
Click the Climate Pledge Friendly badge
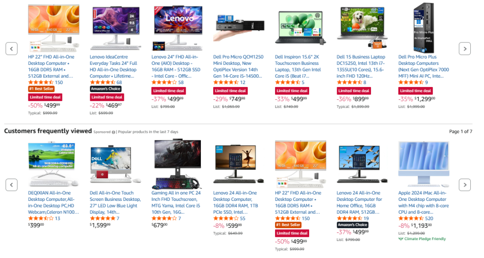coord(422,239)
